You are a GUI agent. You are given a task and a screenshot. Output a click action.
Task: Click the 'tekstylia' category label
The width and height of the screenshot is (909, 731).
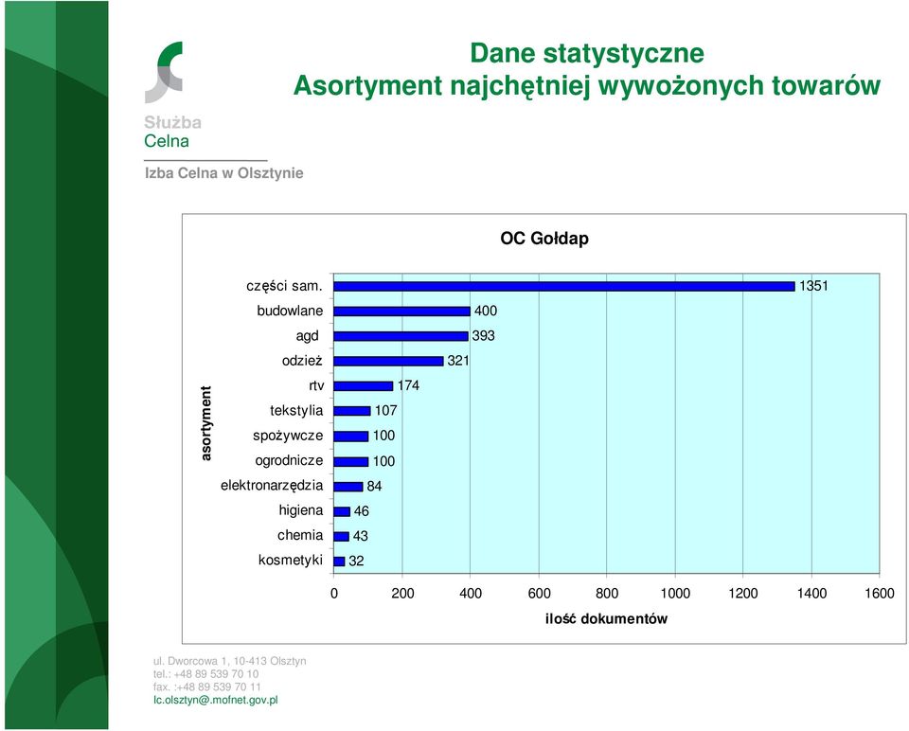(x=296, y=410)
